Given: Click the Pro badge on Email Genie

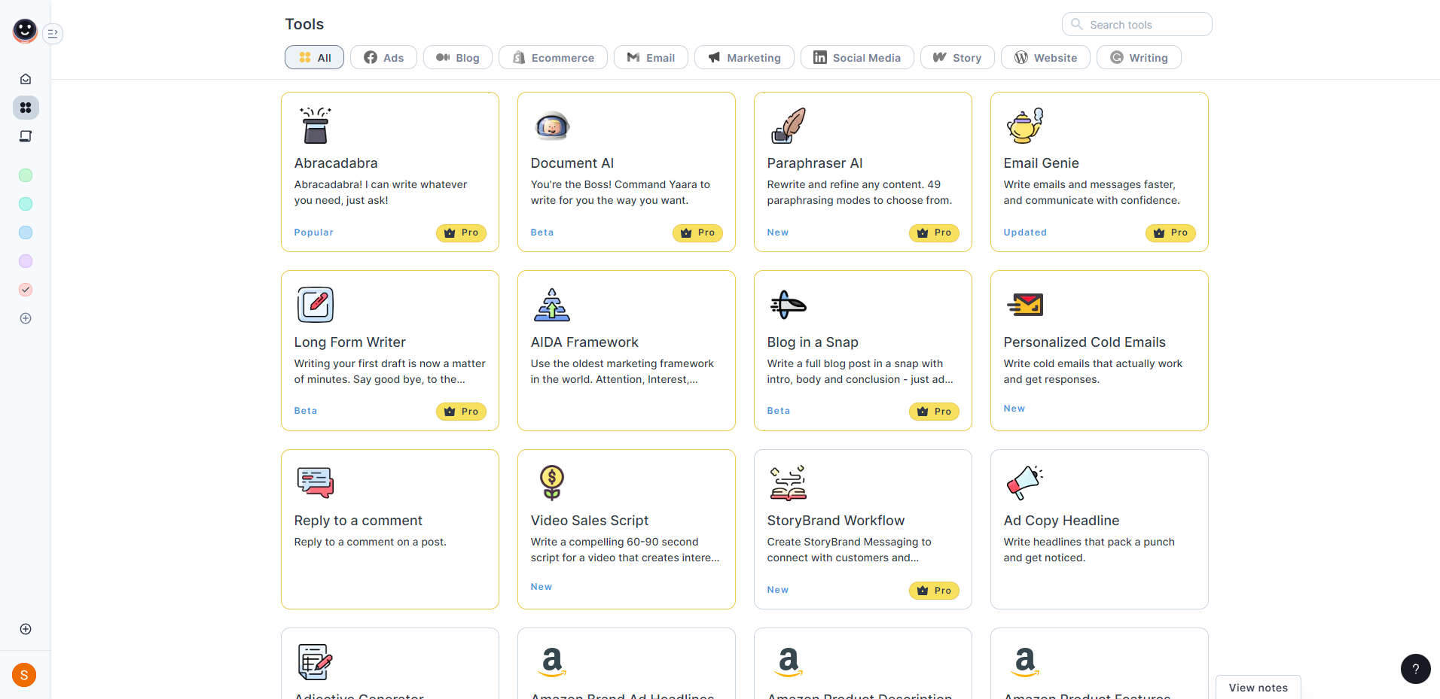Looking at the screenshot, I should (x=1170, y=233).
